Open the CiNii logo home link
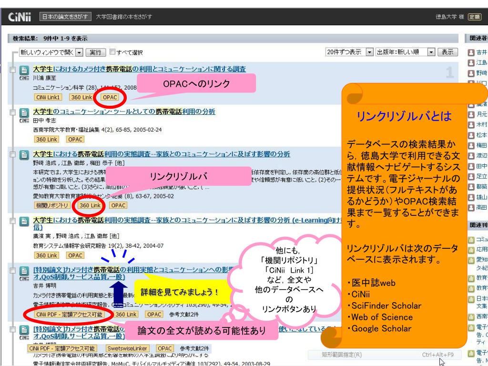The height and width of the screenshot is (366, 488). pos(19,17)
